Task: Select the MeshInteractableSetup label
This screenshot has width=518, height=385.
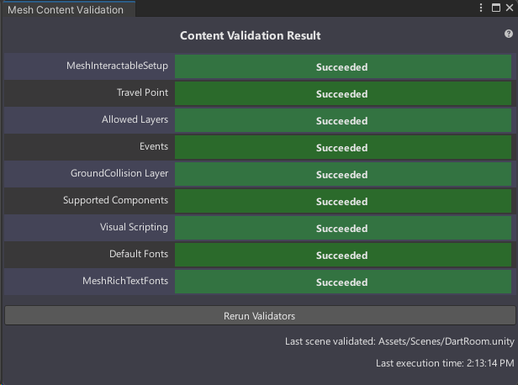Action: click(x=117, y=66)
